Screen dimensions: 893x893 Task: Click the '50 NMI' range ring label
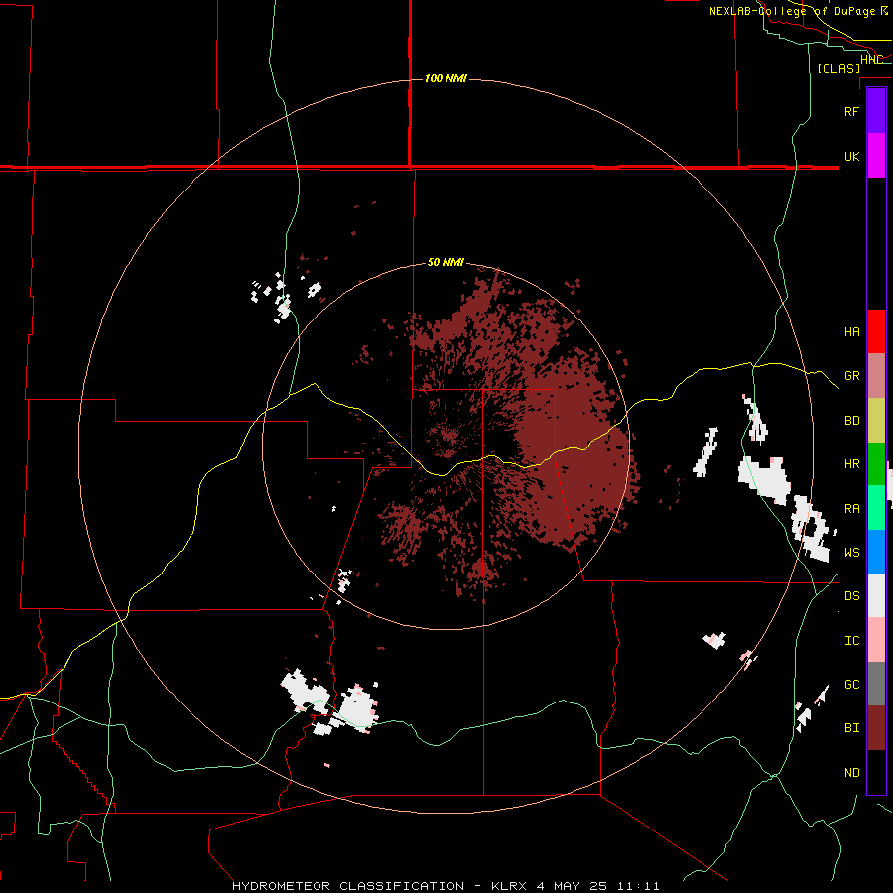(446, 262)
